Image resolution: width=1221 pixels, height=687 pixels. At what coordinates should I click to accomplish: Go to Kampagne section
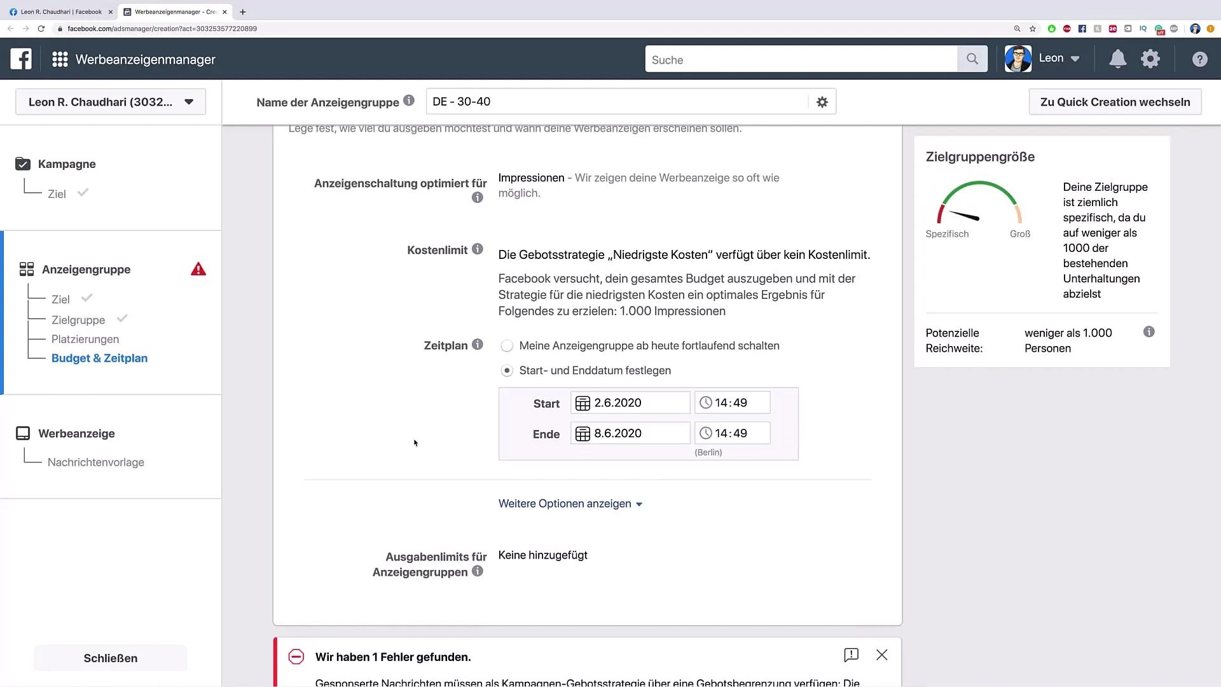[x=67, y=164]
